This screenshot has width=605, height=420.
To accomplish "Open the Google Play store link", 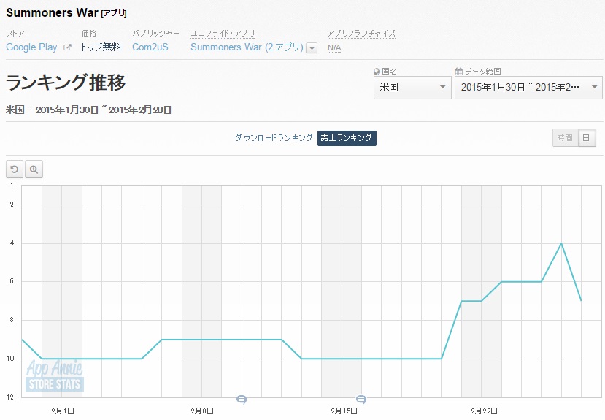I will (x=31, y=47).
